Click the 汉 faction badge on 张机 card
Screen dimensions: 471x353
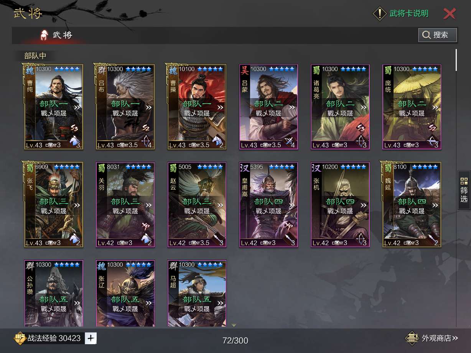pos(316,168)
